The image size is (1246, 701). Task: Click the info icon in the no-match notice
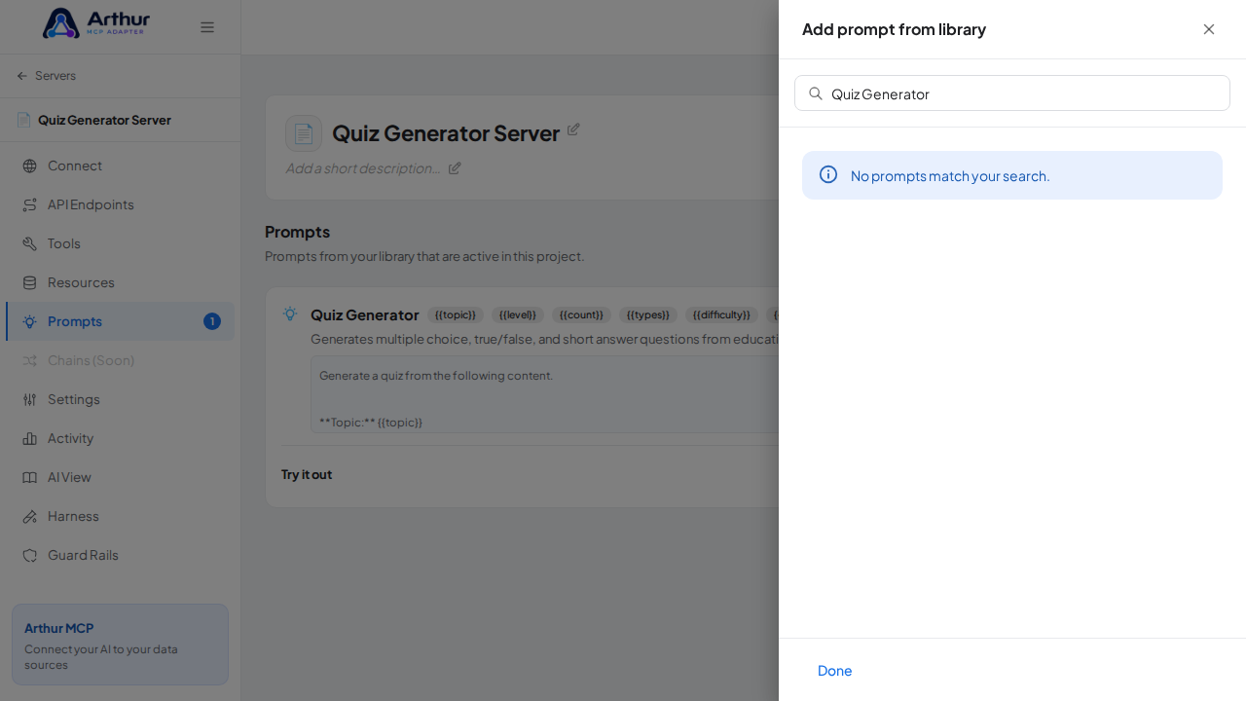click(828, 174)
